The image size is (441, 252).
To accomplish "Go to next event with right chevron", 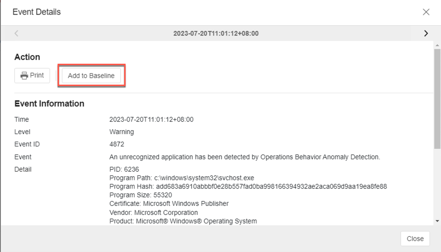I will tap(426, 33).
